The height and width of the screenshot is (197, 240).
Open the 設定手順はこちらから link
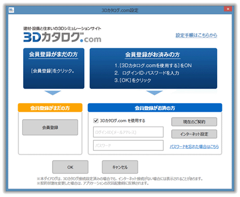pos(196,35)
